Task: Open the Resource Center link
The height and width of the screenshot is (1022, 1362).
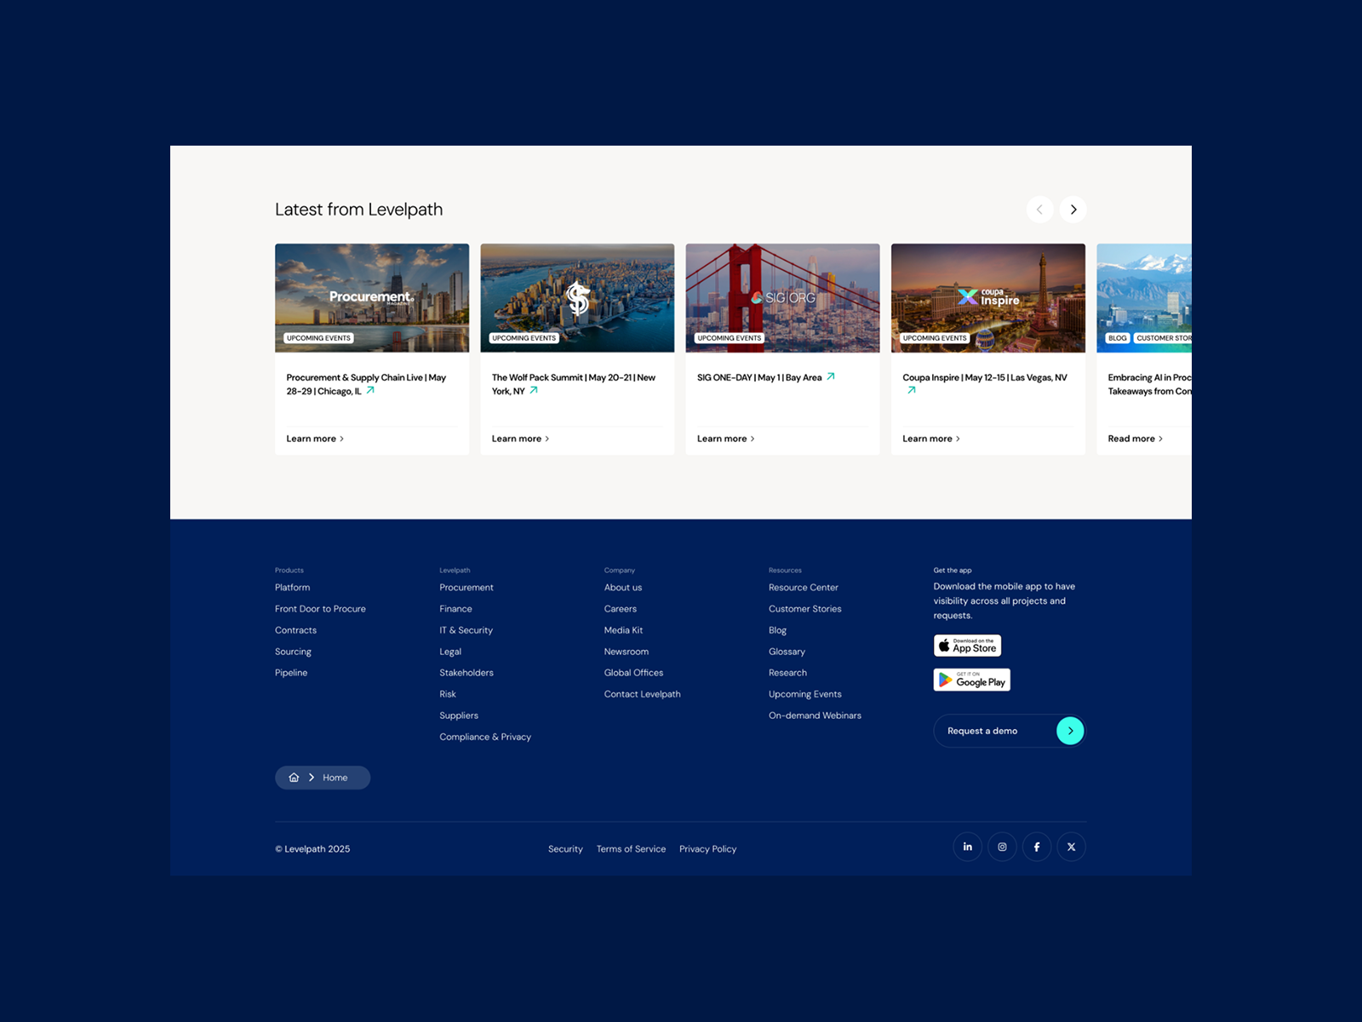Action: click(x=804, y=588)
